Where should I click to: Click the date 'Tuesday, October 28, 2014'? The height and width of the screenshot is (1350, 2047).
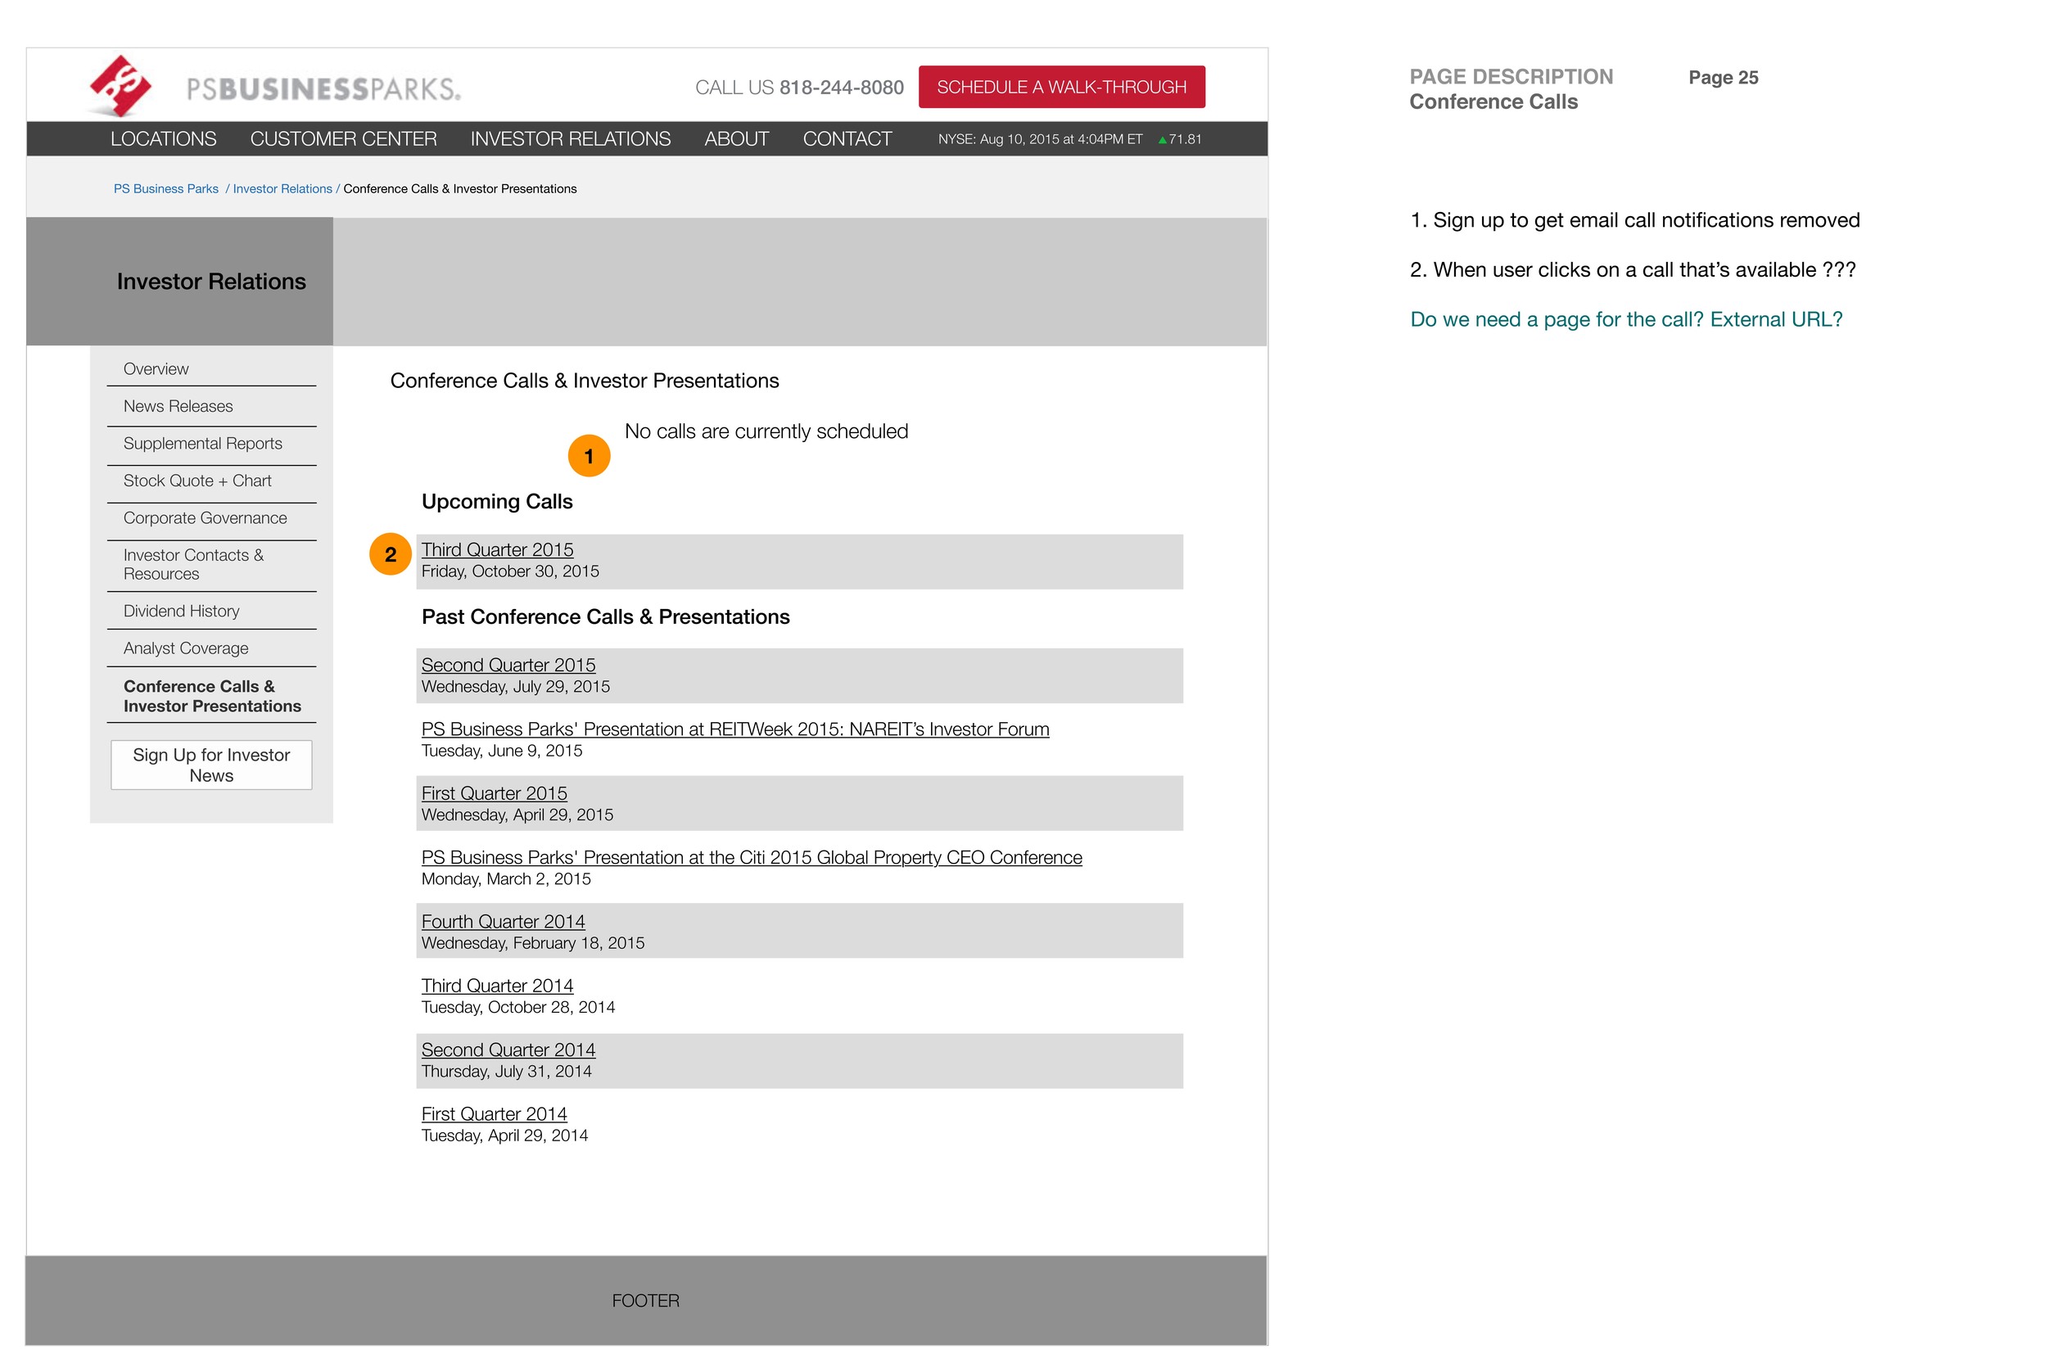click(x=517, y=1006)
